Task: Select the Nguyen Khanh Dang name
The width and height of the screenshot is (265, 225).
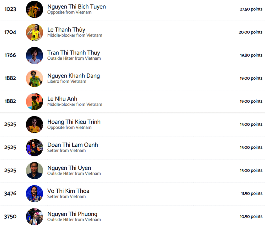Action: pyautogui.click(x=74, y=76)
